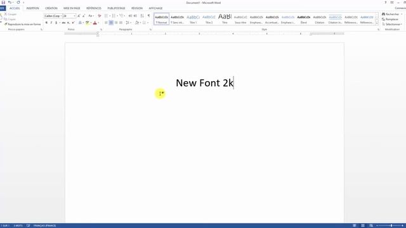Open the Révision tab
Viewport: 406px width, 228px height.
[137, 8]
